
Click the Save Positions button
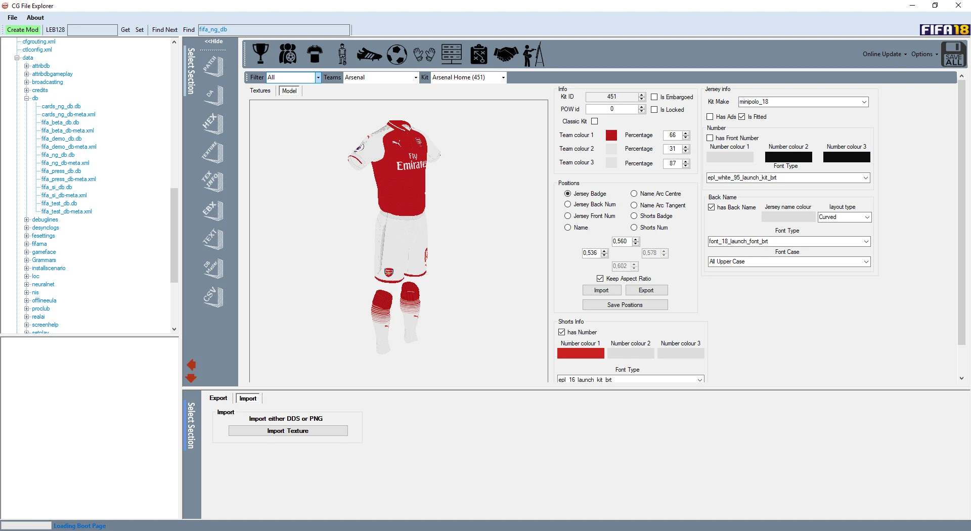pyautogui.click(x=625, y=304)
